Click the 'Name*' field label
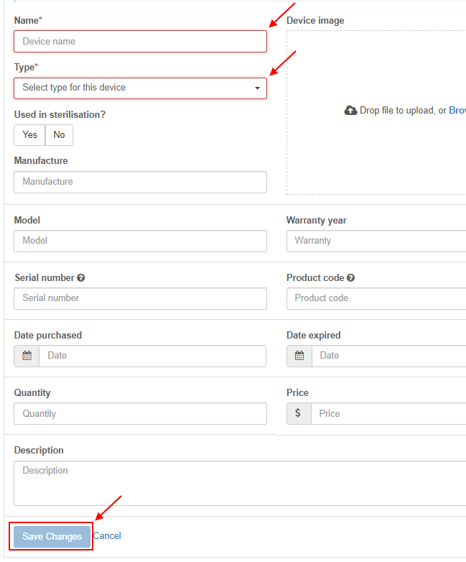This screenshot has height=562, width=466. [x=28, y=21]
